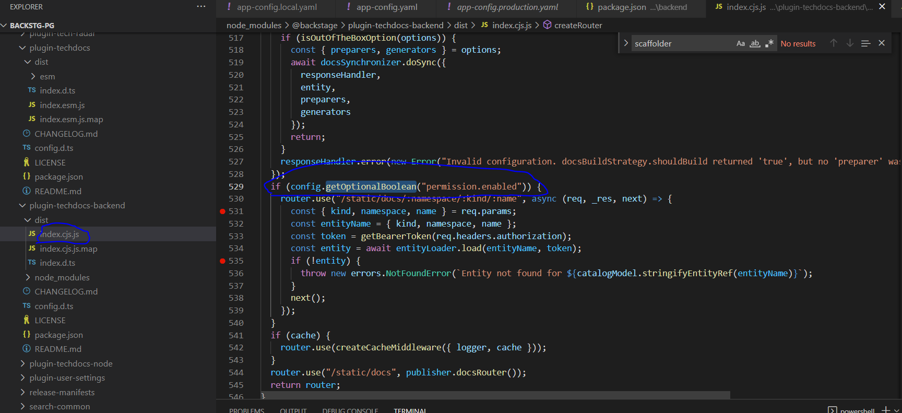This screenshot has height=413, width=902.
Task: Open index.cjs.js in the explorer
Action: tap(60, 234)
